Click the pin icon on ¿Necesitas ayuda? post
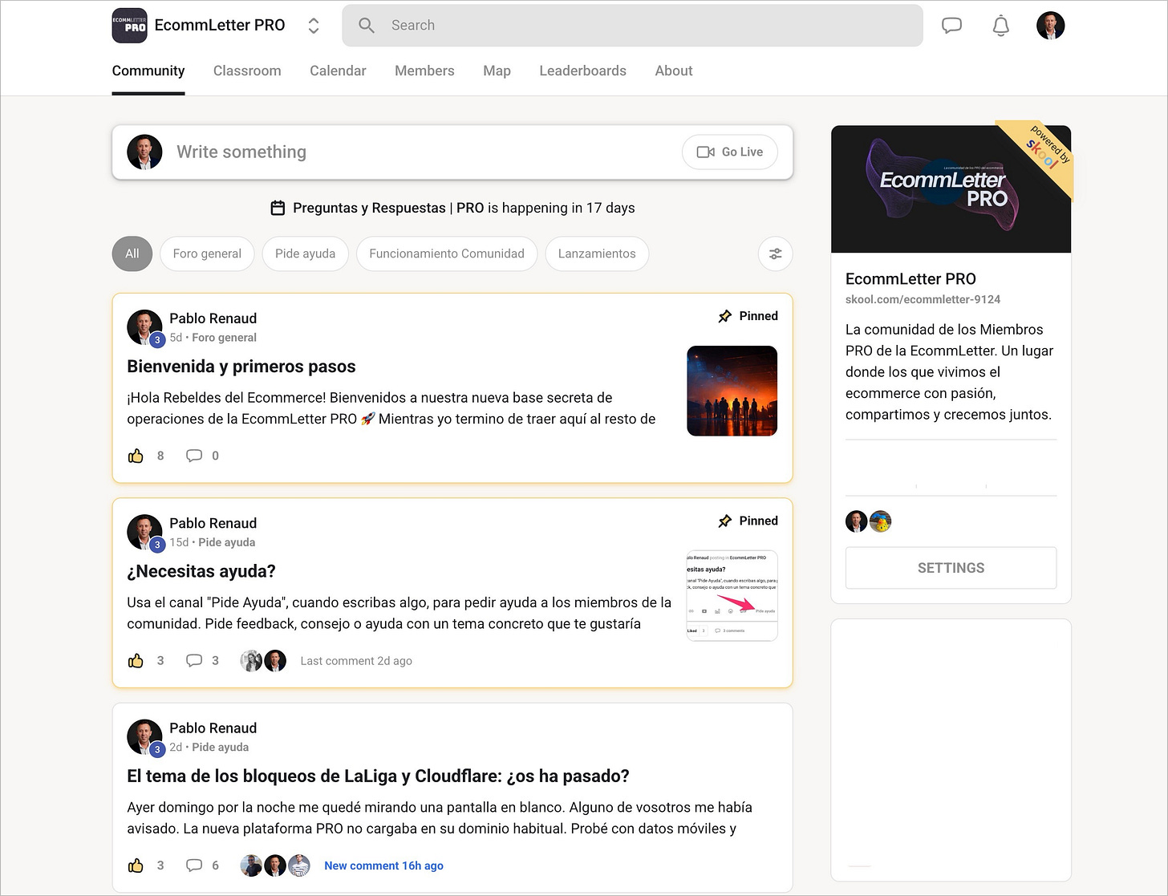 click(x=725, y=521)
